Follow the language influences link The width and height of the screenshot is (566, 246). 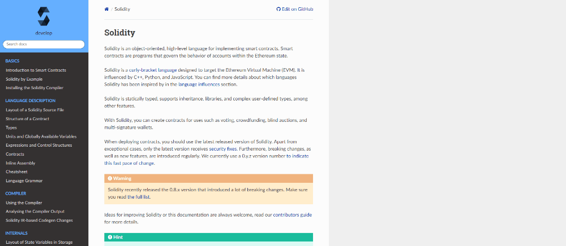[x=199, y=85]
